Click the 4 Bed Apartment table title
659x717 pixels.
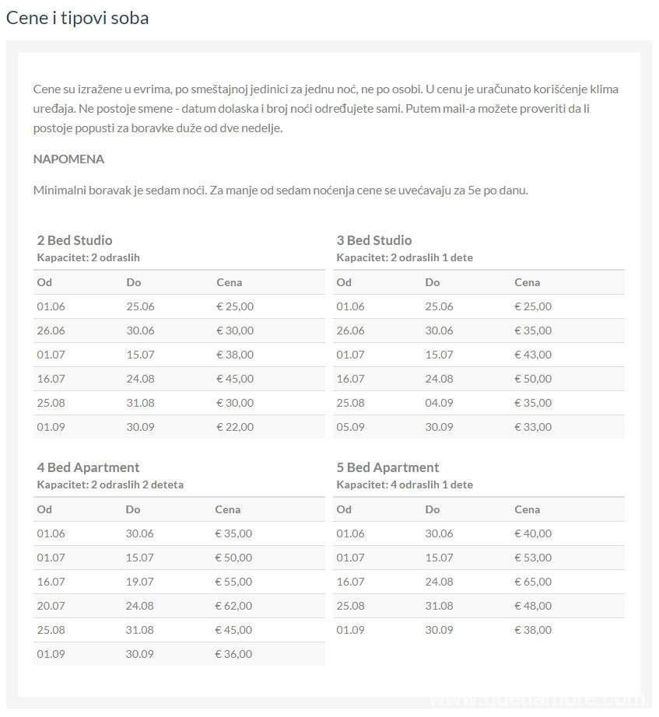pyautogui.click(x=88, y=467)
